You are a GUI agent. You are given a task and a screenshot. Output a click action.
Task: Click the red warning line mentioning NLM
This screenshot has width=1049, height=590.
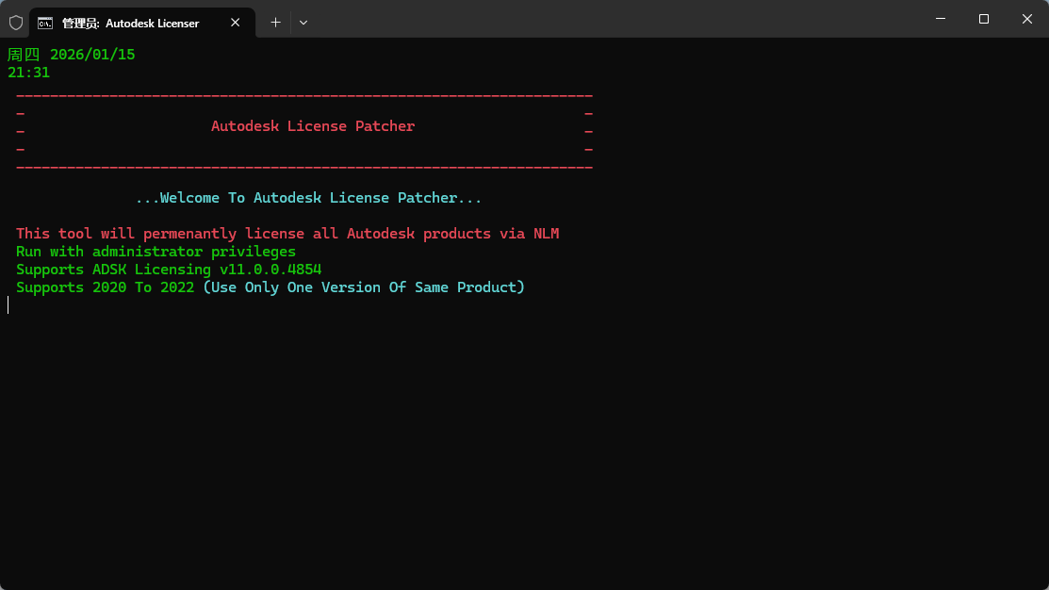(x=287, y=234)
